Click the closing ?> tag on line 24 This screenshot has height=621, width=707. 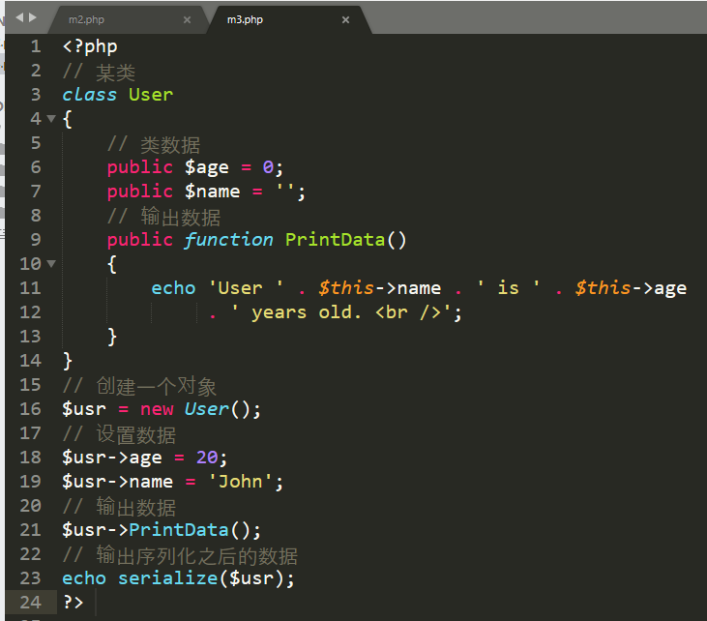click(74, 602)
